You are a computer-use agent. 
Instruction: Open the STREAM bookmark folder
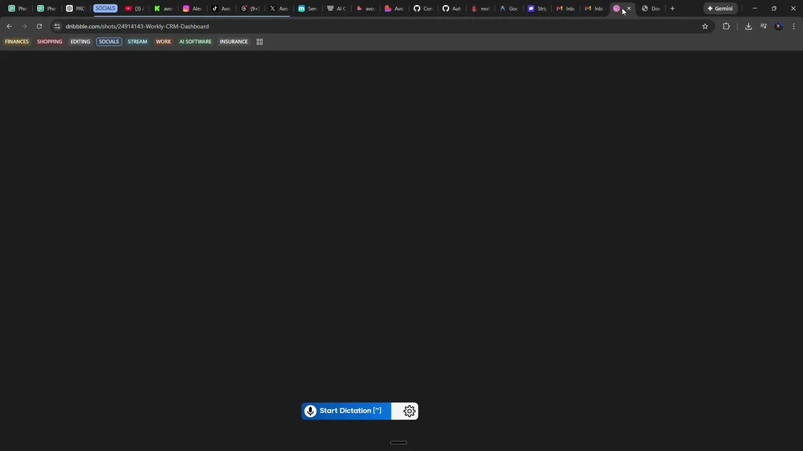click(x=137, y=41)
